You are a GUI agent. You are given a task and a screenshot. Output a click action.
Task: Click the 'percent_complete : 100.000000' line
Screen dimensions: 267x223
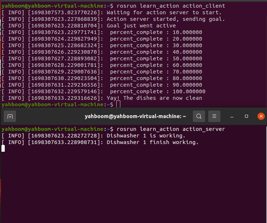click(x=104, y=92)
